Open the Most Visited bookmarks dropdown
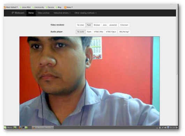Screen dimensions: 185x136 point(11,7)
